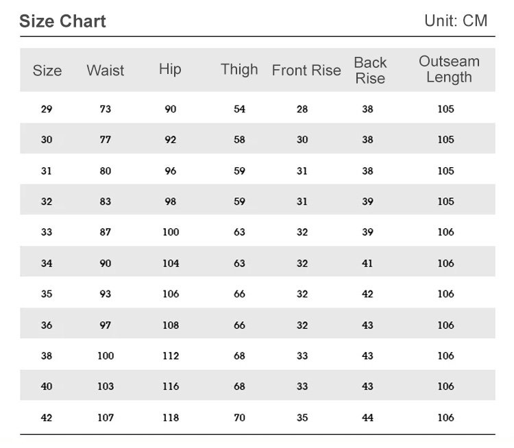Click the waist value 73
Screen dimensions: 514x448
click(x=106, y=109)
